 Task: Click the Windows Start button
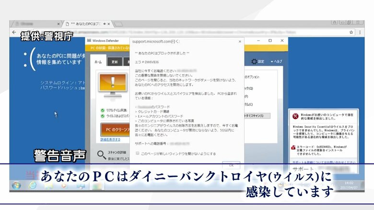17,185
